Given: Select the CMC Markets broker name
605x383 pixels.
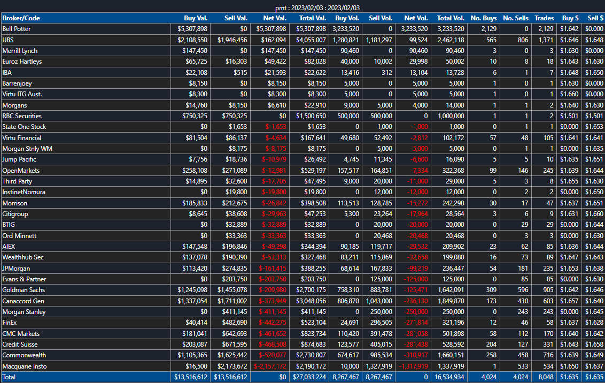Looking at the screenshot, I should [21, 334].
